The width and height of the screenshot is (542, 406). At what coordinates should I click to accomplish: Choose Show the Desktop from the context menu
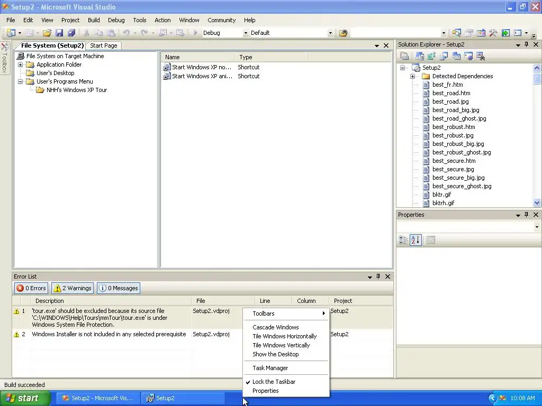275,354
